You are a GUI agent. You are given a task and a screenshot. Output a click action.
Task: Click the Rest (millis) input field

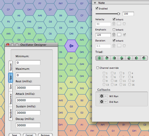tap(28, 87)
